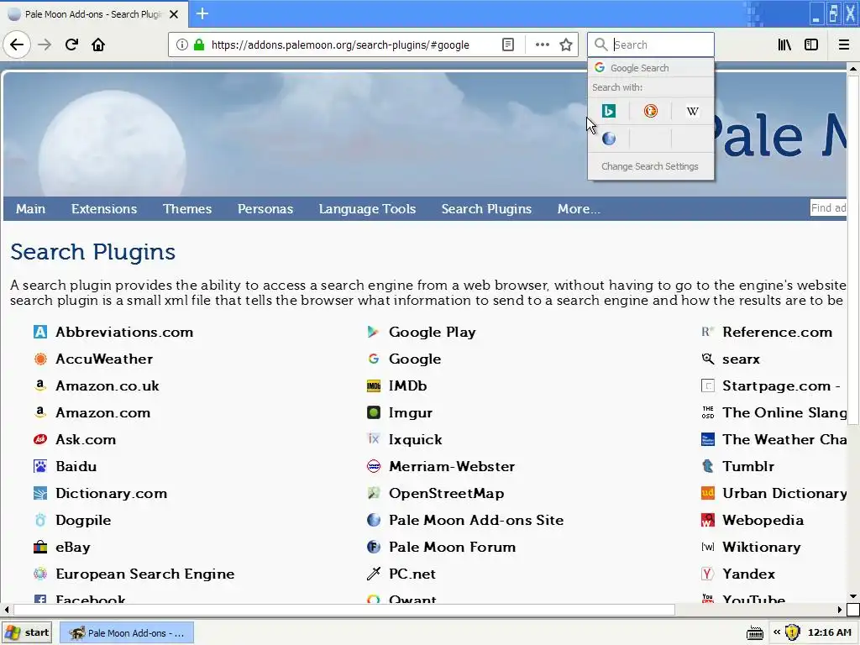Viewport: 860px width, 645px height.
Task: Install the Reference.com search plugin
Action: click(777, 332)
